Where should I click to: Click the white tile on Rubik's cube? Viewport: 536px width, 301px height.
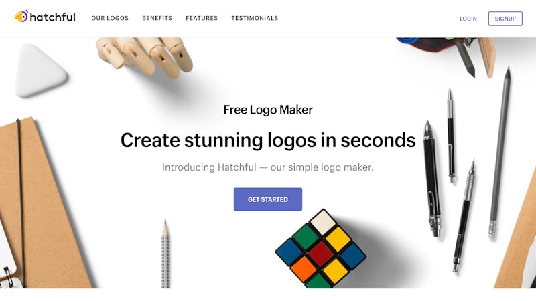click(322, 222)
